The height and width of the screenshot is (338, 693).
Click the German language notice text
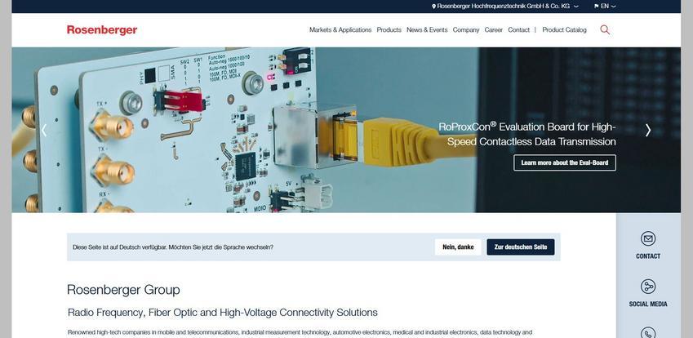173,247
